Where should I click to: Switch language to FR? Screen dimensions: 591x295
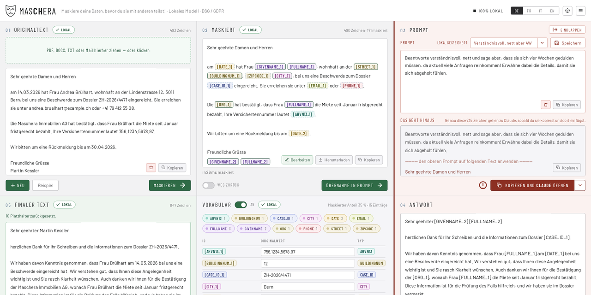(529, 11)
